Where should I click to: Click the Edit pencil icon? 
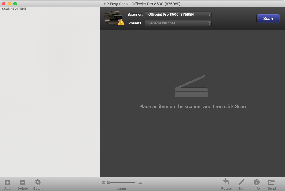(242, 182)
